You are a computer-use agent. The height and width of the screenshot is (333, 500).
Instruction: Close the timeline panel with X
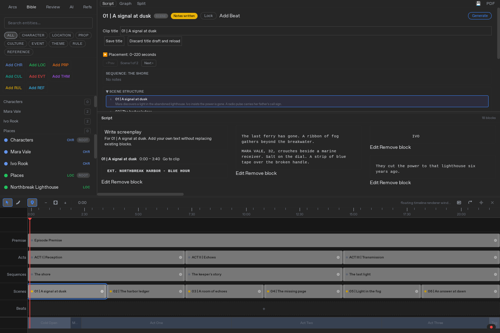coord(492,203)
